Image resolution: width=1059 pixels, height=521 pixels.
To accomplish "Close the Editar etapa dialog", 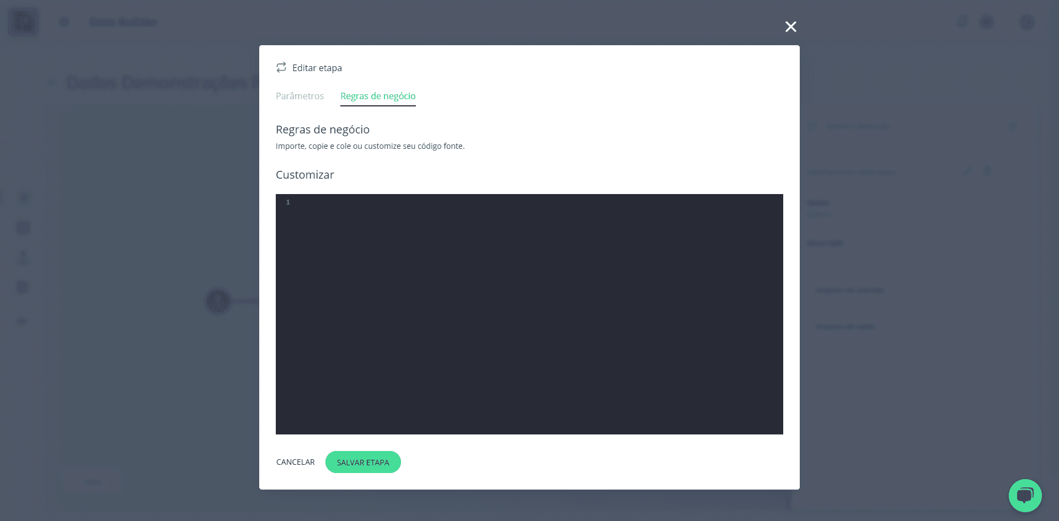I will click(x=790, y=26).
